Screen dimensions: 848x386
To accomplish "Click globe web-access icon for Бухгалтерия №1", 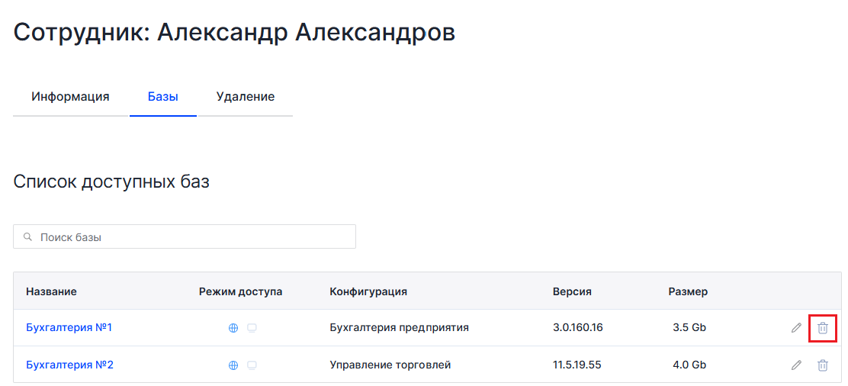I will coord(233,328).
